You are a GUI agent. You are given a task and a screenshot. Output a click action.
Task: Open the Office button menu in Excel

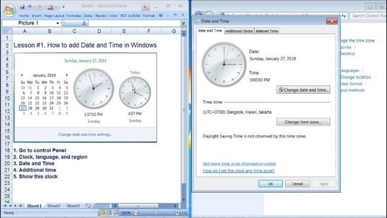click(10, 10)
